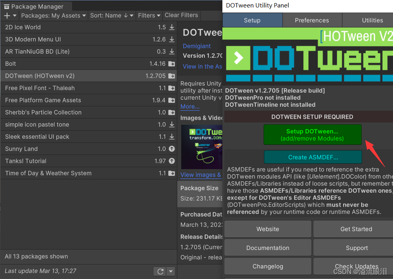Switch to the Utilities tab
The image size is (393, 279).
click(x=368, y=20)
